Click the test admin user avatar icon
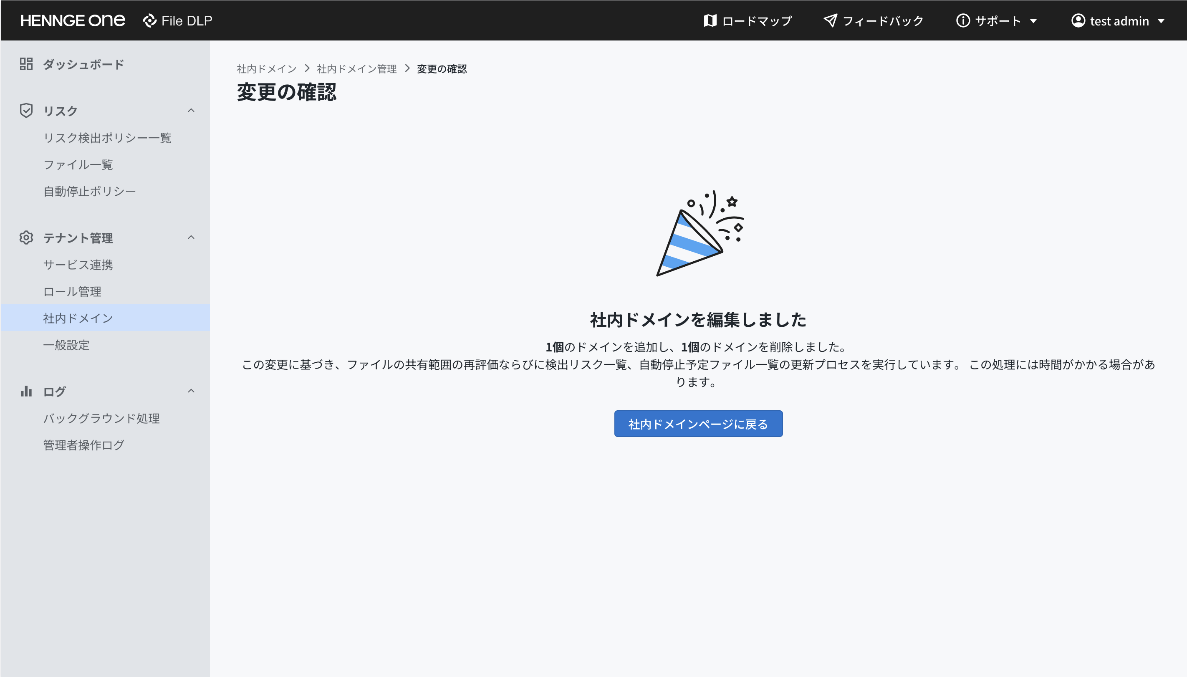This screenshot has width=1187, height=677. pyautogui.click(x=1078, y=20)
